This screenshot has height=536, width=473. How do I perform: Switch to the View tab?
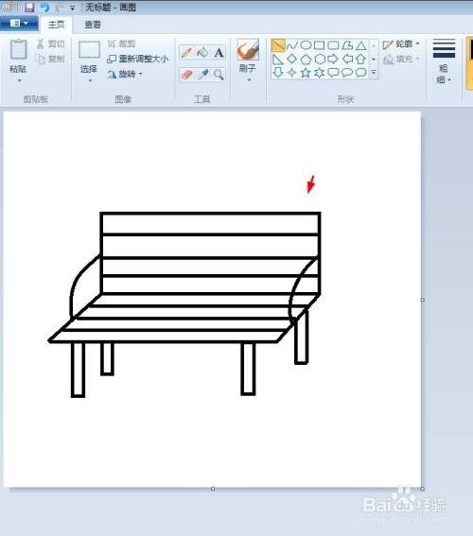[93, 25]
